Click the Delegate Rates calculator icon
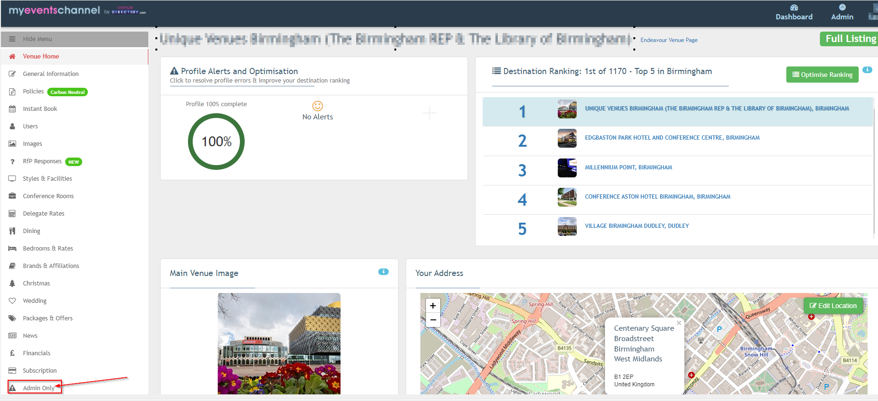This screenshot has width=878, height=401. click(12, 214)
